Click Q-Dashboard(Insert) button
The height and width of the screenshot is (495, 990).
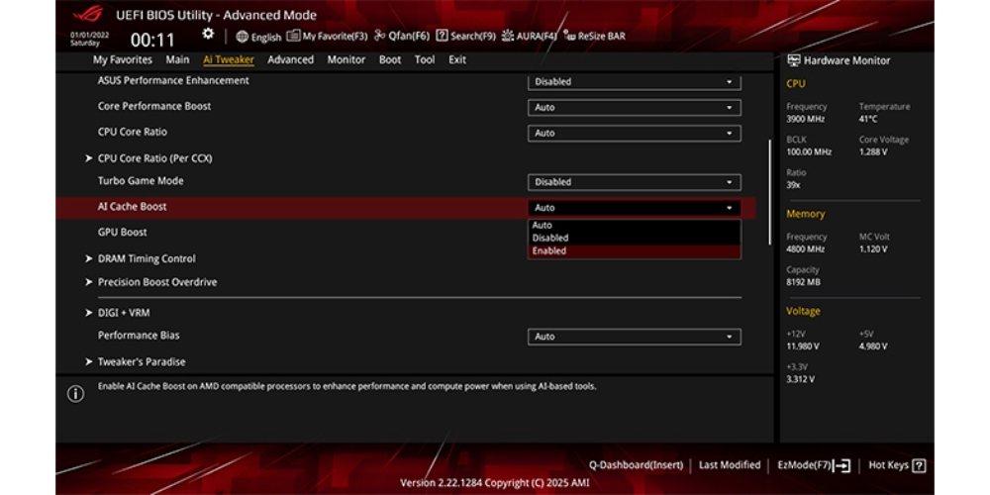click(x=636, y=465)
